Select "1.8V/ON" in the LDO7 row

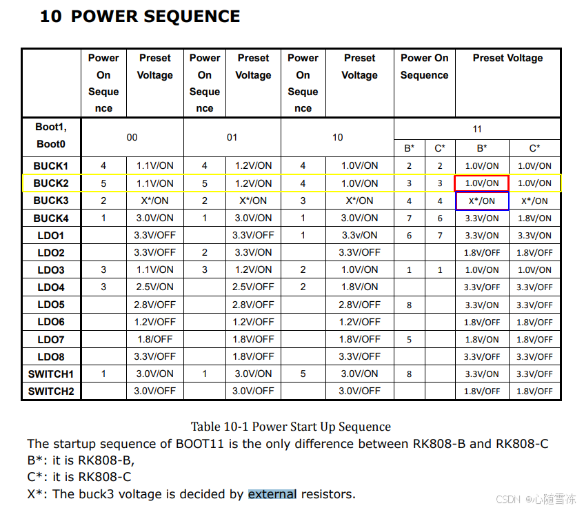point(482,340)
